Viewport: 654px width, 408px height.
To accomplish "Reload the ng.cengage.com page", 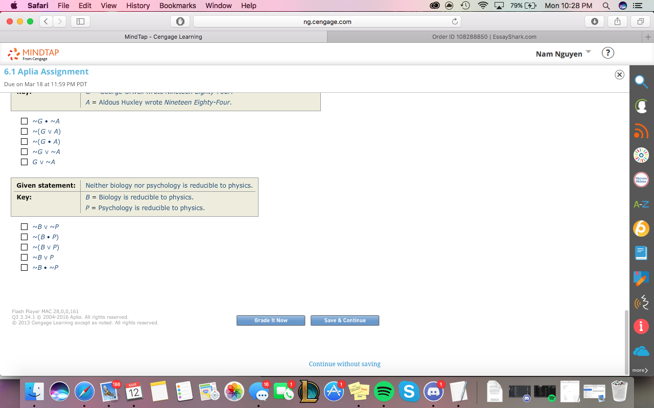I will click(455, 21).
